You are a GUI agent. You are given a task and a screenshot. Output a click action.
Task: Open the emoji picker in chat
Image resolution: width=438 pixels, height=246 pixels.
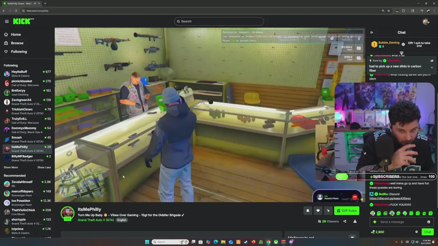coord(429,222)
